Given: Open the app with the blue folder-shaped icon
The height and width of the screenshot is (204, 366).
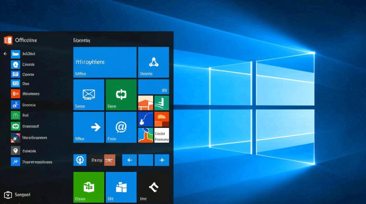Looking at the screenshot, I should pyautogui.click(x=16, y=54).
